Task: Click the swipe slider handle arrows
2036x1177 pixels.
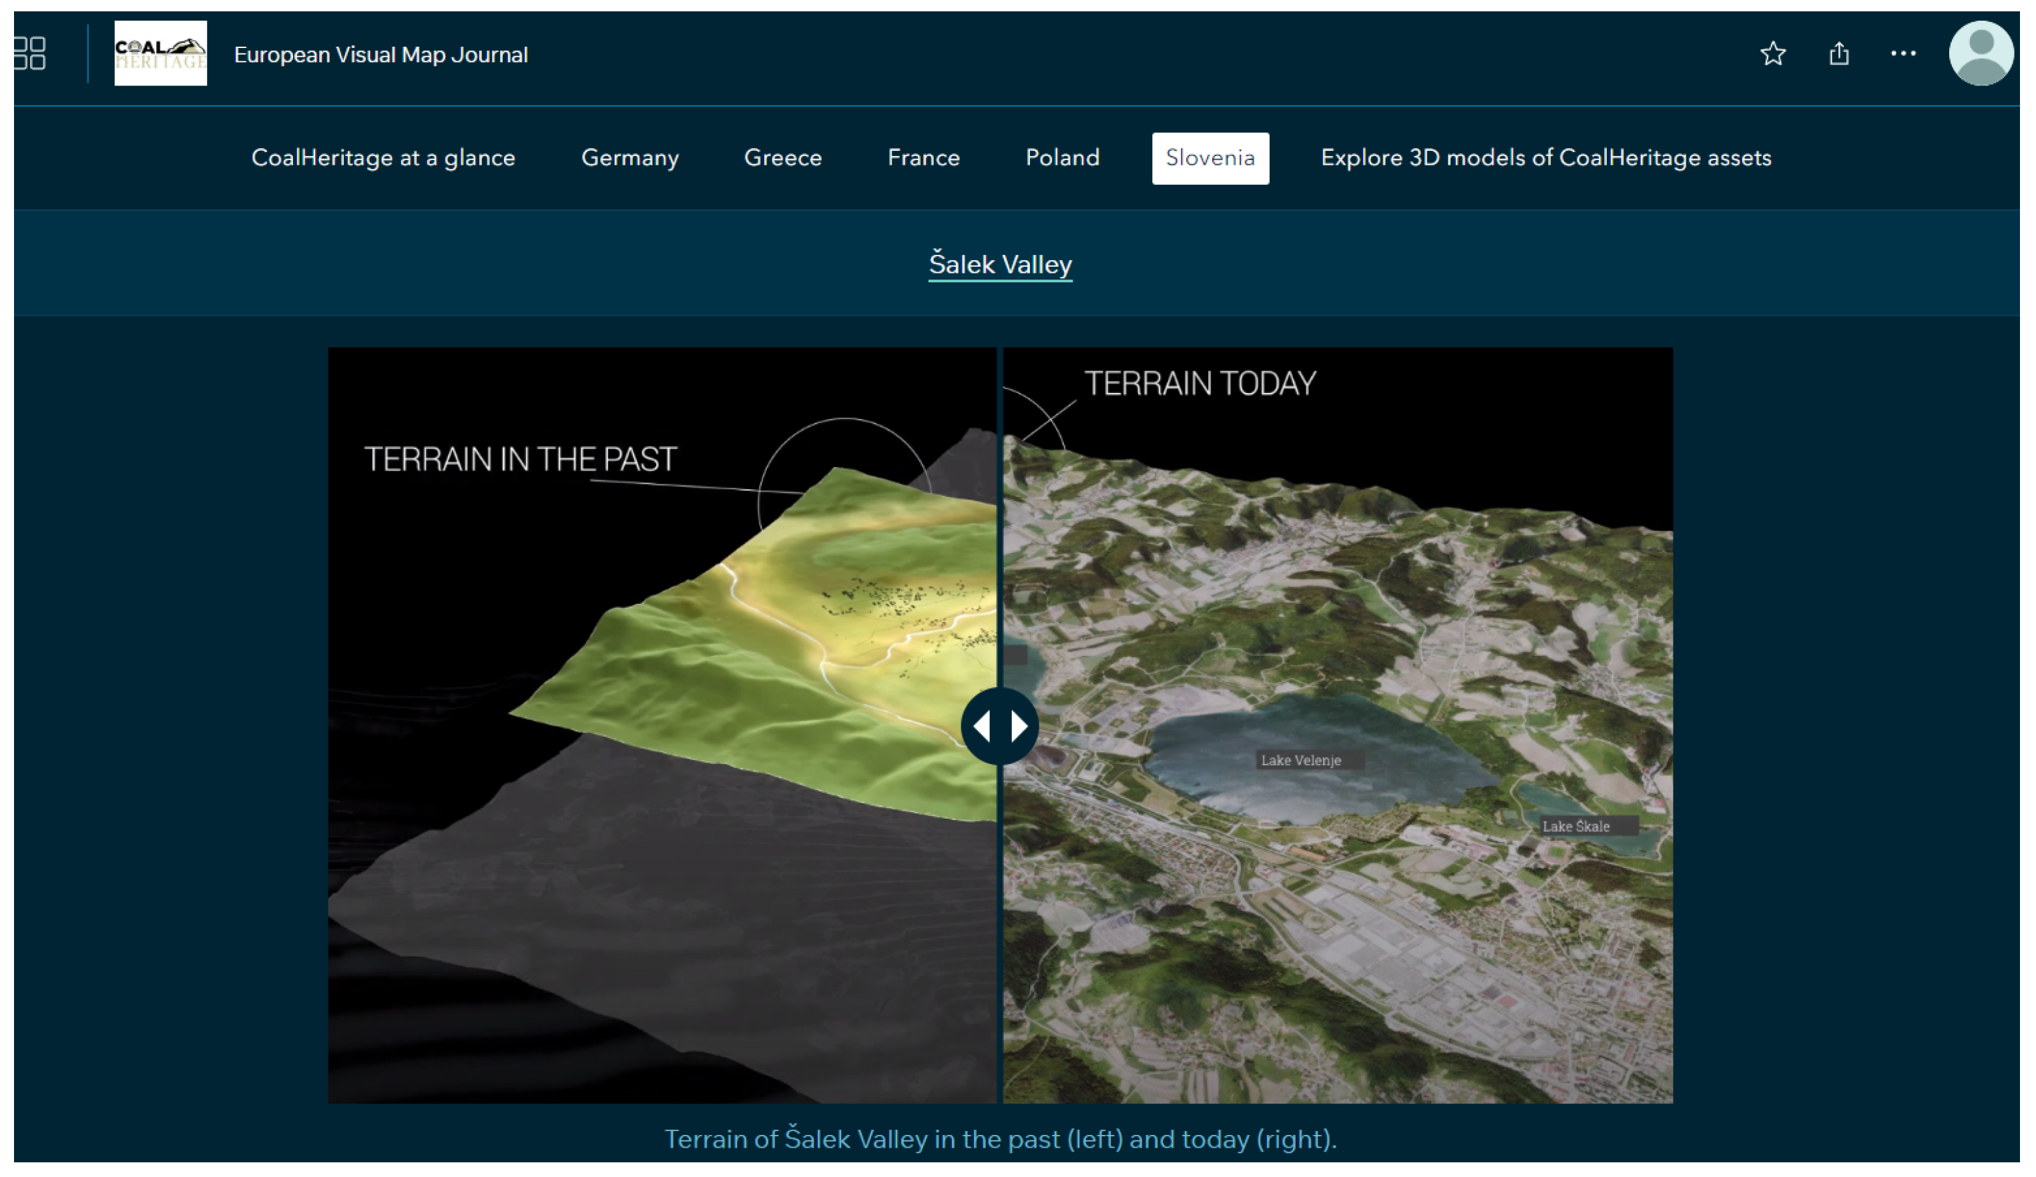Action: pyautogui.click(x=999, y=725)
